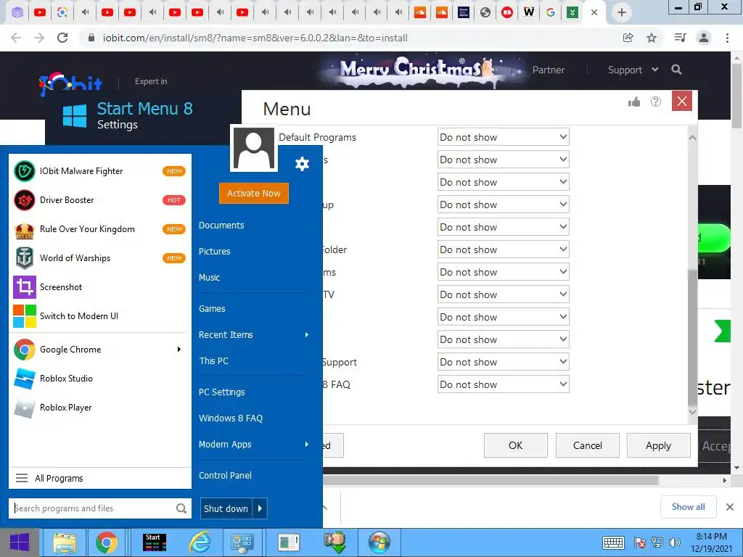Open help question mark in Menu dialog

click(656, 102)
